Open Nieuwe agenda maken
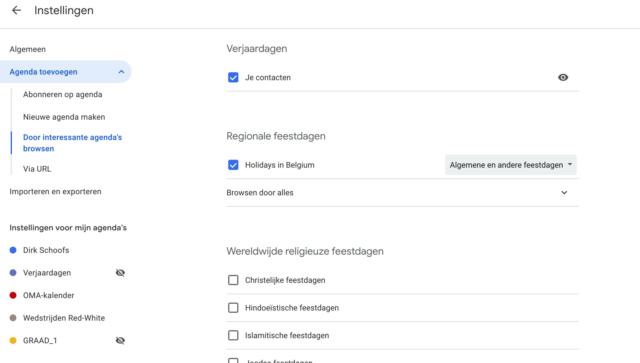The width and height of the screenshot is (640, 363). click(x=64, y=117)
